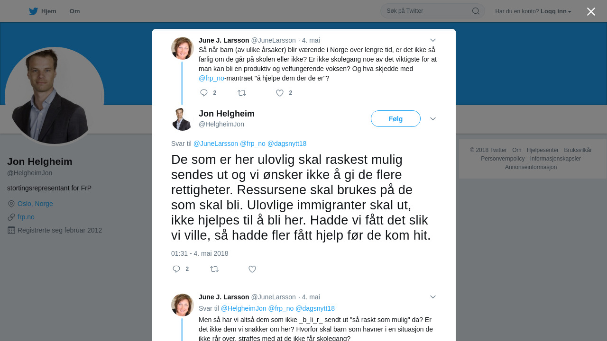Screen dimensions: 607x341
Task: Retweet June J. Larsson's first tweet
Action: pos(242,93)
